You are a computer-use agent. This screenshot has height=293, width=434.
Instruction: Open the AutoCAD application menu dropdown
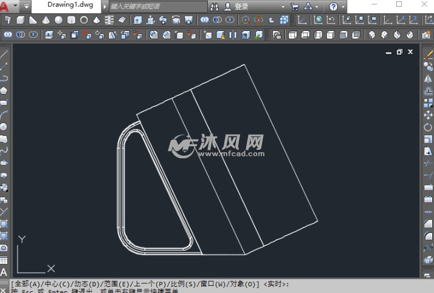point(15,5)
